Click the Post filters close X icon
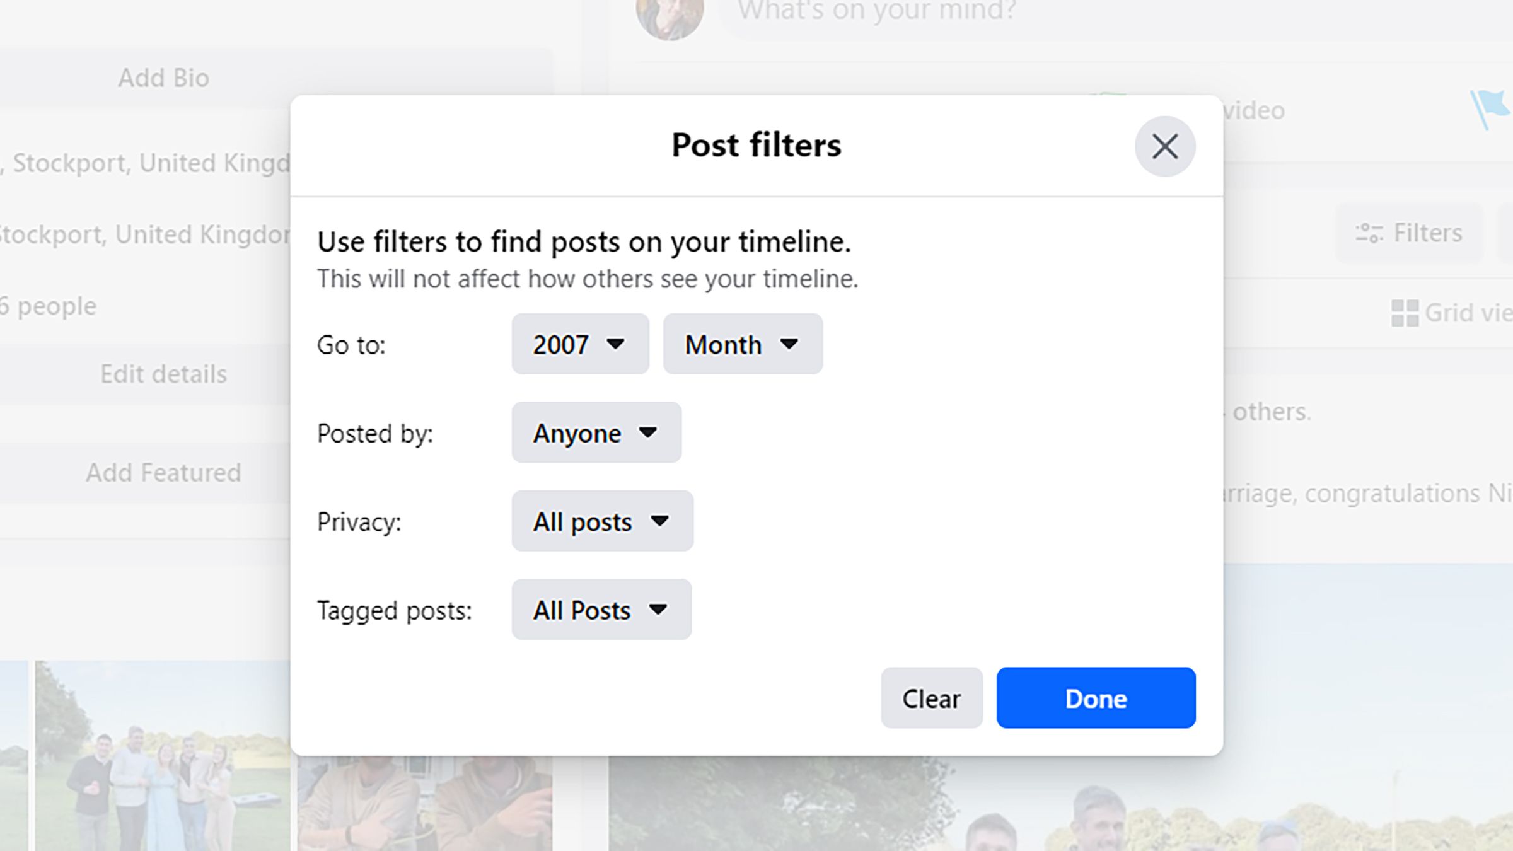This screenshot has width=1513, height=851. point(1165,146)
